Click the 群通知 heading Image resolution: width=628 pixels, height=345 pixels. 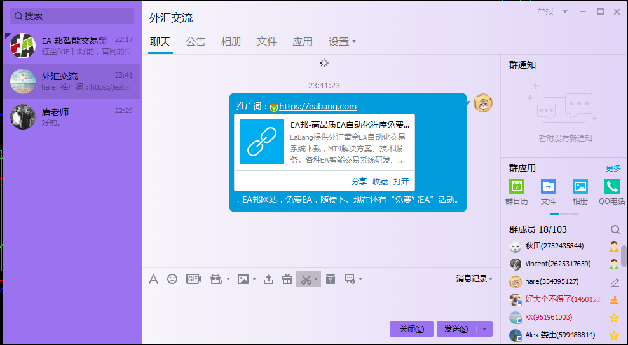[522, 65]
